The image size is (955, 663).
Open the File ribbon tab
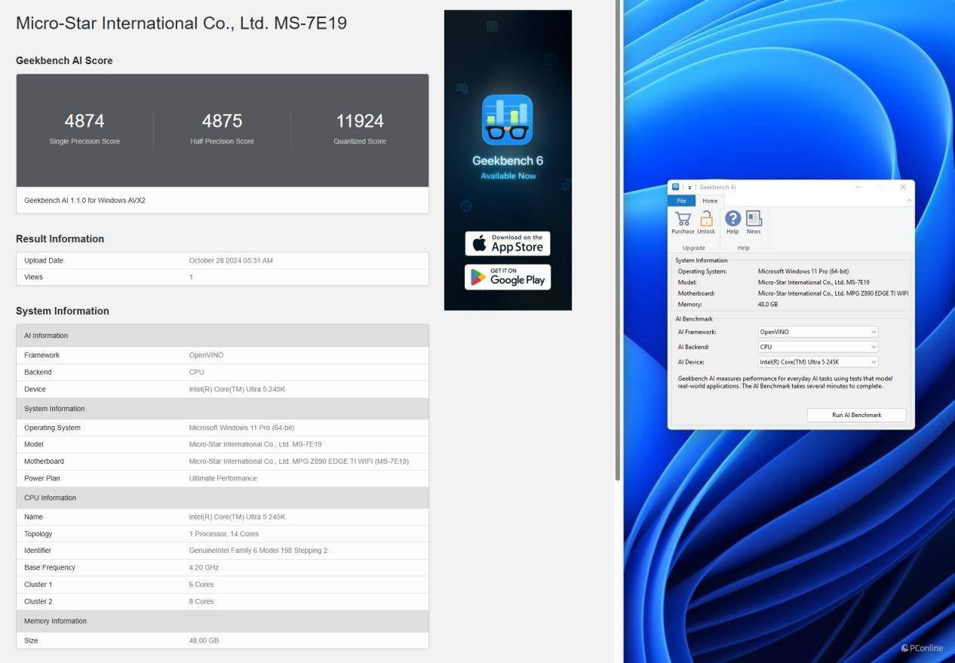(x=681, y=201)
